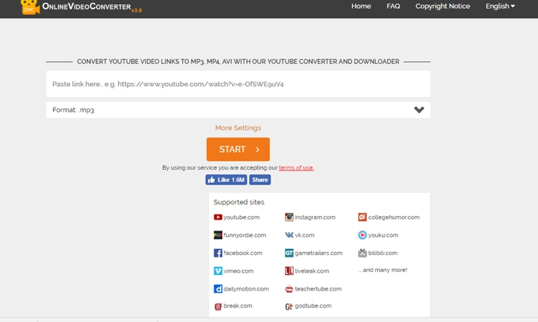The height and width of the screenshot is (322, 538).
Task: Click the gametrailers.com text
Action: tap(319, 253)
